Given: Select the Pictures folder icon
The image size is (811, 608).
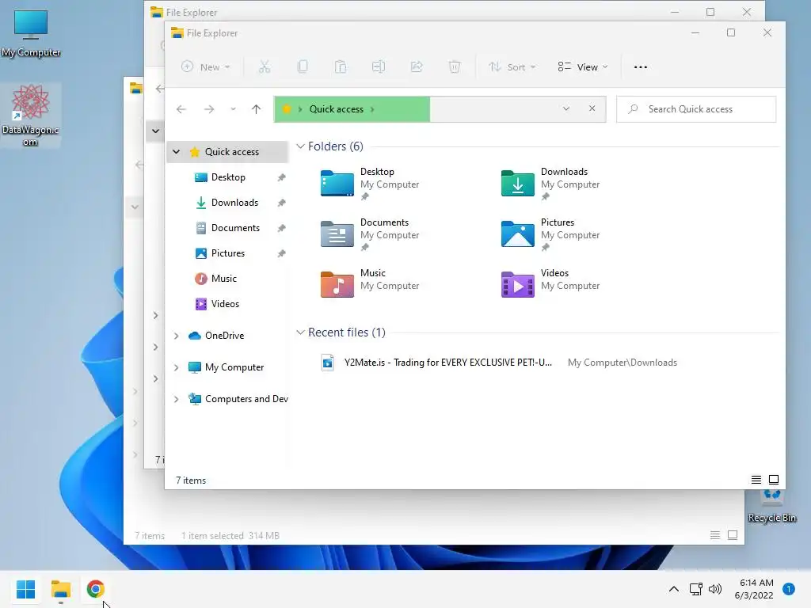Looking at the screenshot, I should pyautogui.click(x=518, y=234).
